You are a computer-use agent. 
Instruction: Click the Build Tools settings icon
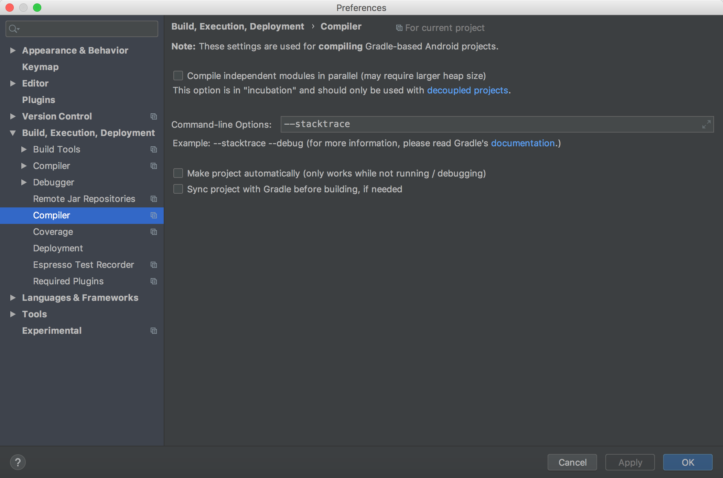pyautogui.click(x=153, y=149)
